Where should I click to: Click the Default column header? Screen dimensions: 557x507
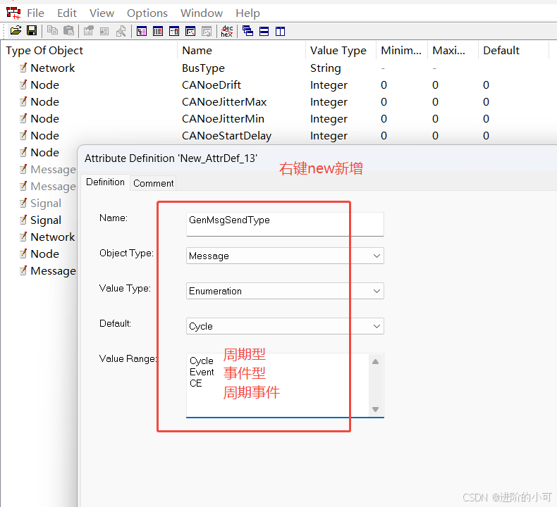click(514, 50)
